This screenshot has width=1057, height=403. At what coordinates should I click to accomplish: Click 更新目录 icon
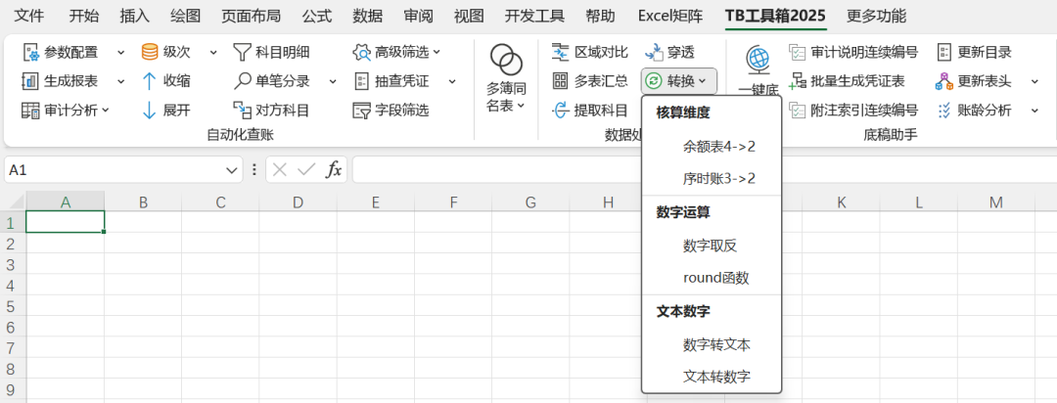tap(944, 52)
